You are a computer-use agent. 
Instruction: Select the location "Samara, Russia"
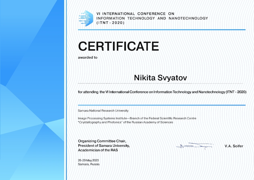(89, 164)
